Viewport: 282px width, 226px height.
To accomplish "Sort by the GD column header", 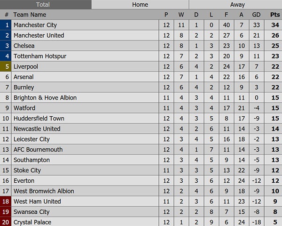I will 256,15.
